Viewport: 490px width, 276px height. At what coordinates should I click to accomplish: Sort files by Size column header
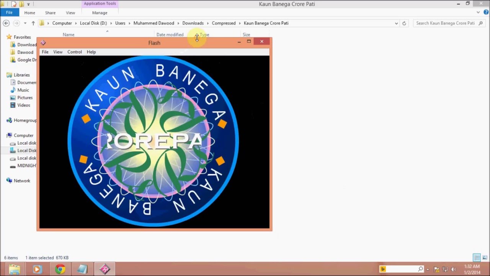tap(246, 34)
